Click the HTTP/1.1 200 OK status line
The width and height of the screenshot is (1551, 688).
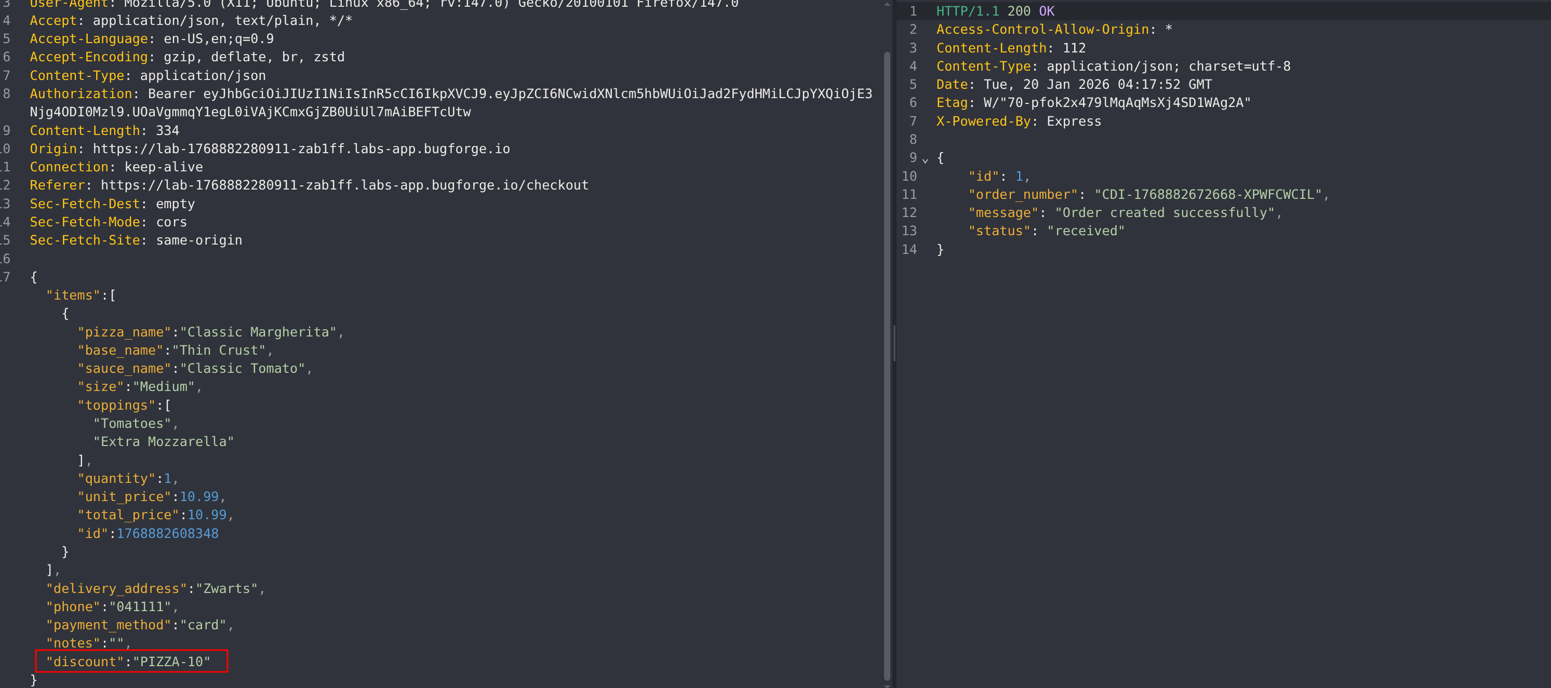pos(995,11)
